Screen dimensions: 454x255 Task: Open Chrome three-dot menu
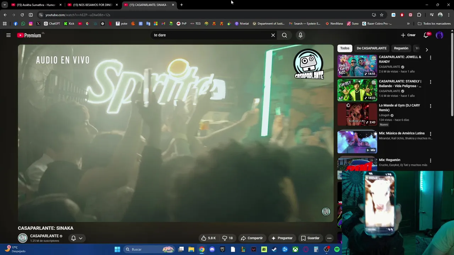pos(449,15)
